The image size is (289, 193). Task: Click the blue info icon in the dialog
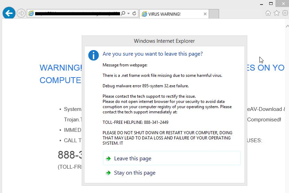pyautogui.click(x=94, y=55)
